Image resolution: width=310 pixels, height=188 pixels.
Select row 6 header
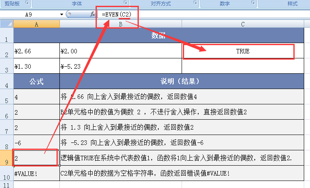[7, 112]
